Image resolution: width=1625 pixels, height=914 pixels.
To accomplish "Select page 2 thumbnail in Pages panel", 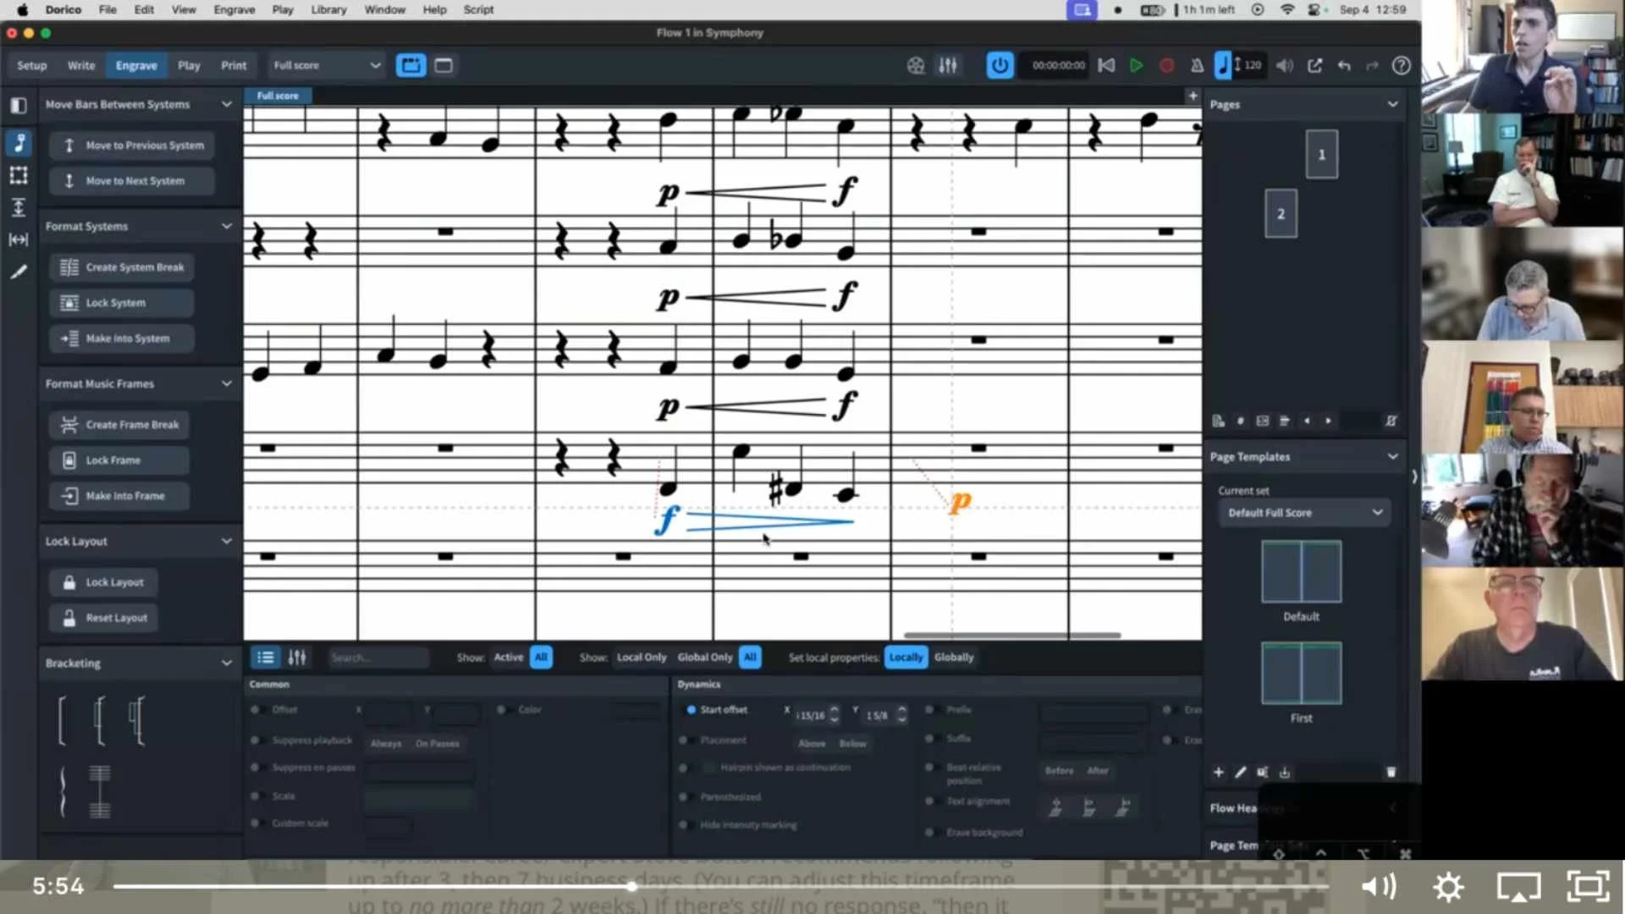I will [1281, 213].
